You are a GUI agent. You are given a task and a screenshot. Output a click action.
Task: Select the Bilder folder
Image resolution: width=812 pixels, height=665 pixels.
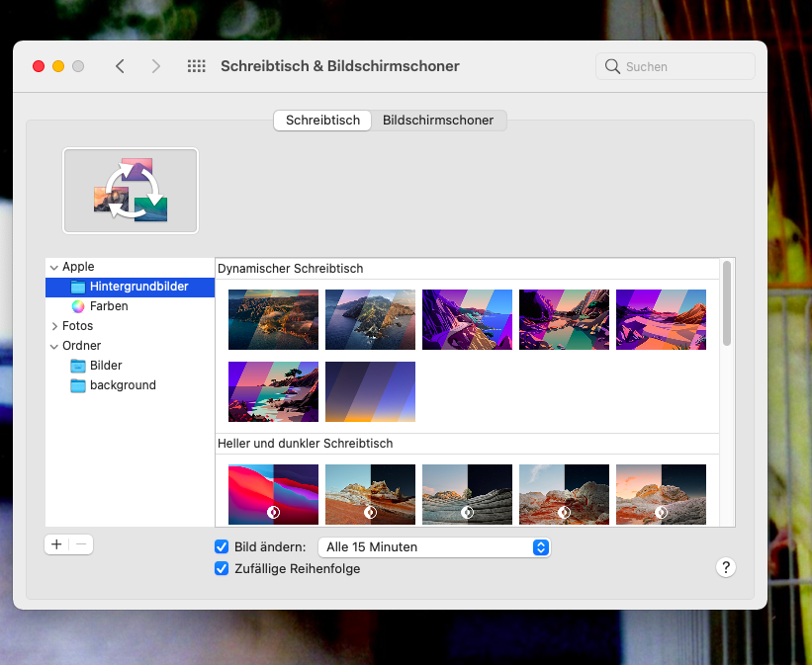click(106, 366)
